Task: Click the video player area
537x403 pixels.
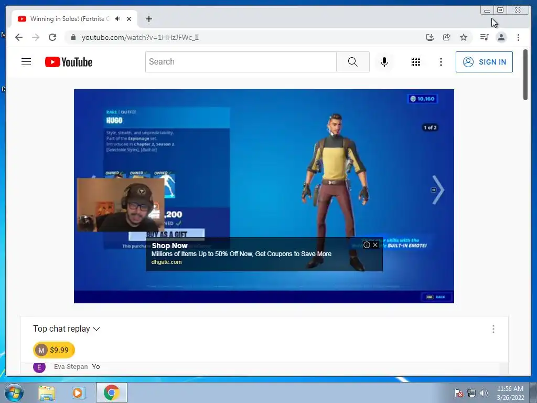Action: [x=264, y=196]
